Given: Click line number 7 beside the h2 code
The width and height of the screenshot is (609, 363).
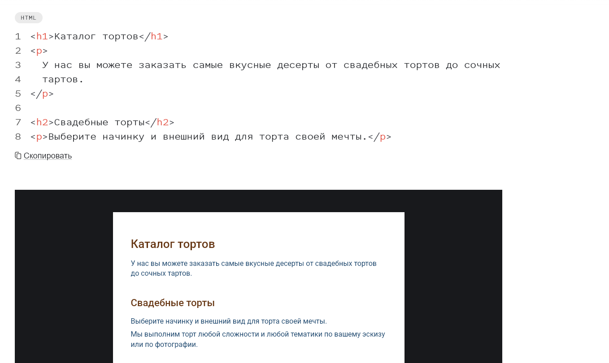Looking at the screenshot, I should (x=18, y=122).
